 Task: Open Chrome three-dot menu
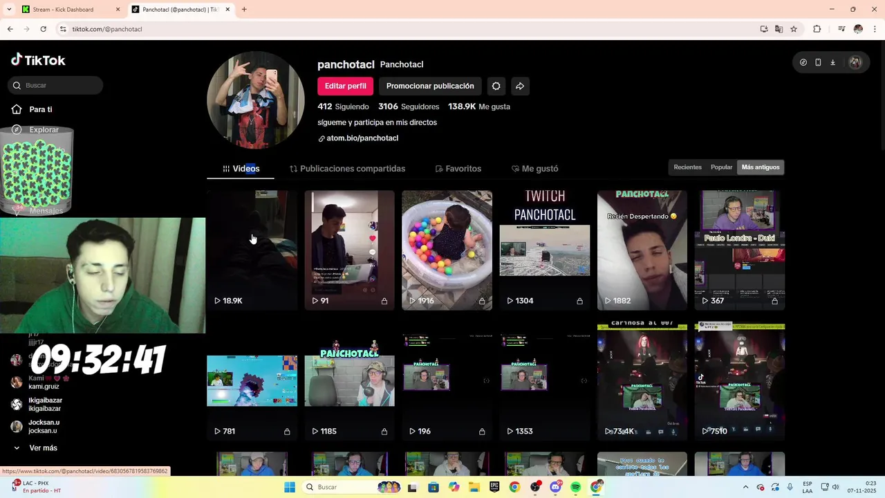[875, 29]
